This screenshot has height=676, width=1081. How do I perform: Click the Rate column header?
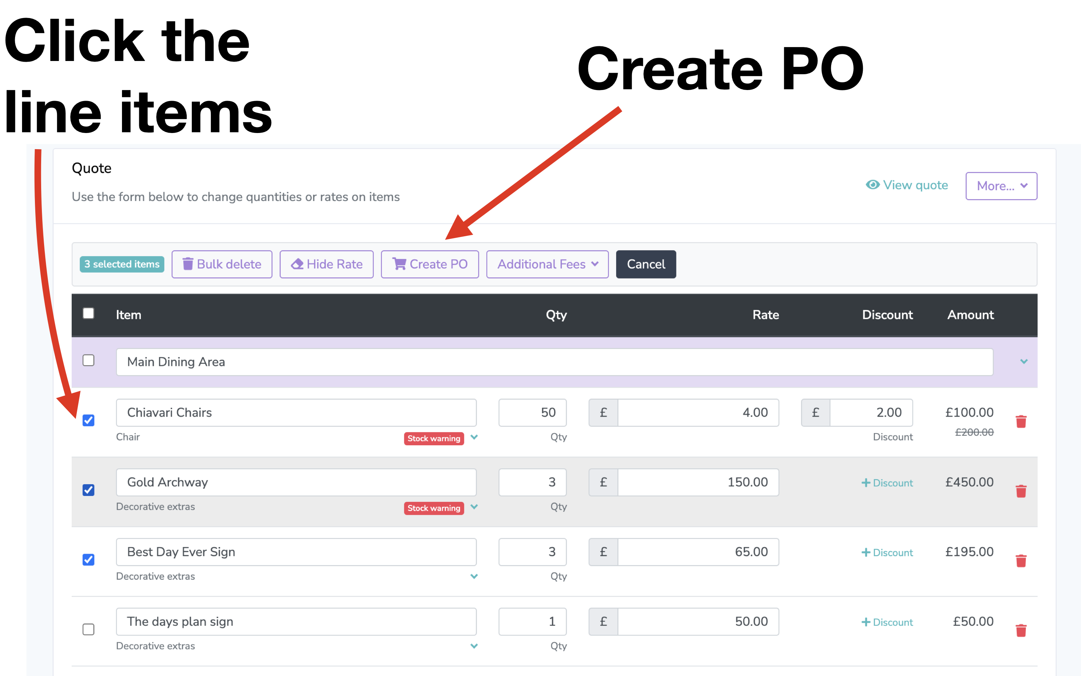coord(765,315)
